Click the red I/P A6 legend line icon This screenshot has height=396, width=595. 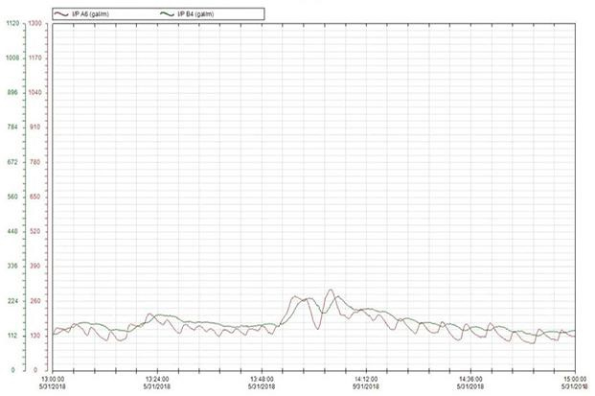coord(60,14)
